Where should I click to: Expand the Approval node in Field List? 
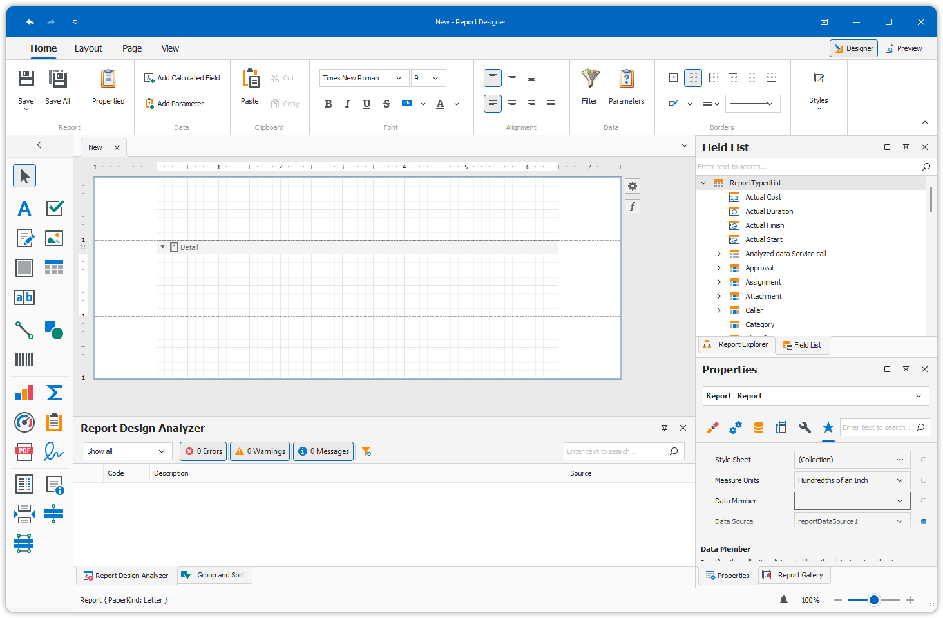(x=719, y=268)
